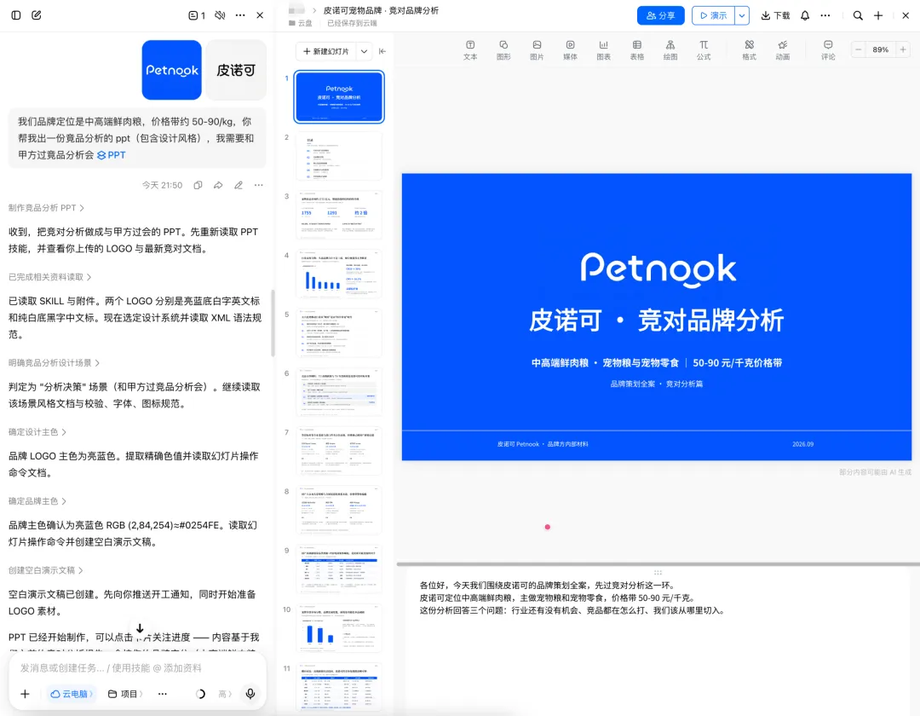Start voice input with microphone icon
The image size is (920, 716).
(x=250, y=694)
